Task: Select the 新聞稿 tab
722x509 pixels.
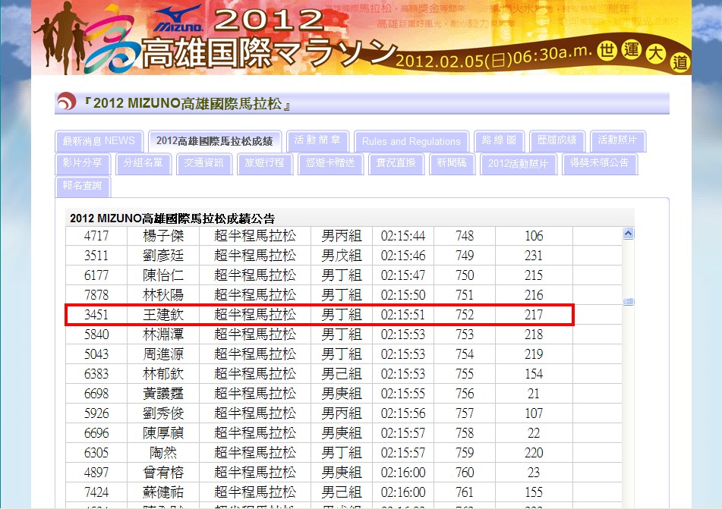Action: (452, 163)
